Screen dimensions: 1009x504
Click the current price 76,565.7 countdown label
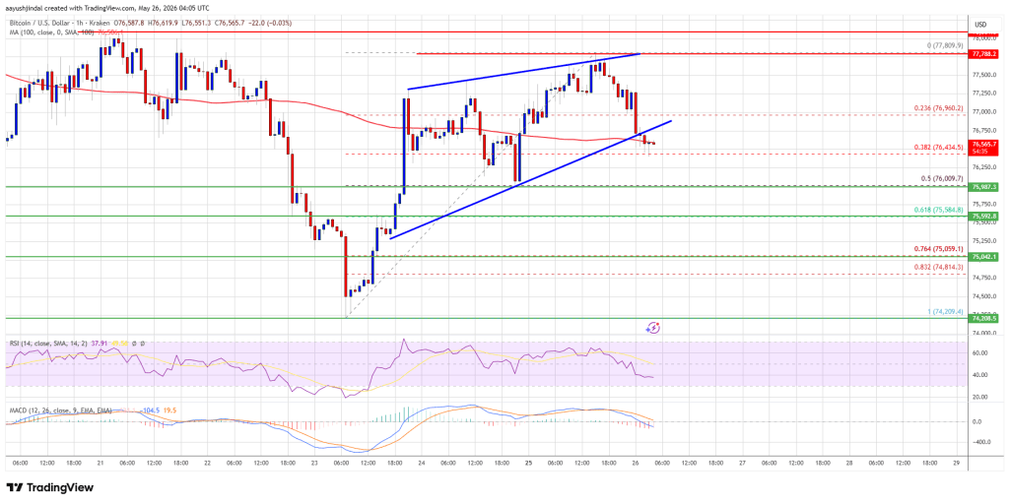pos(985,148)
